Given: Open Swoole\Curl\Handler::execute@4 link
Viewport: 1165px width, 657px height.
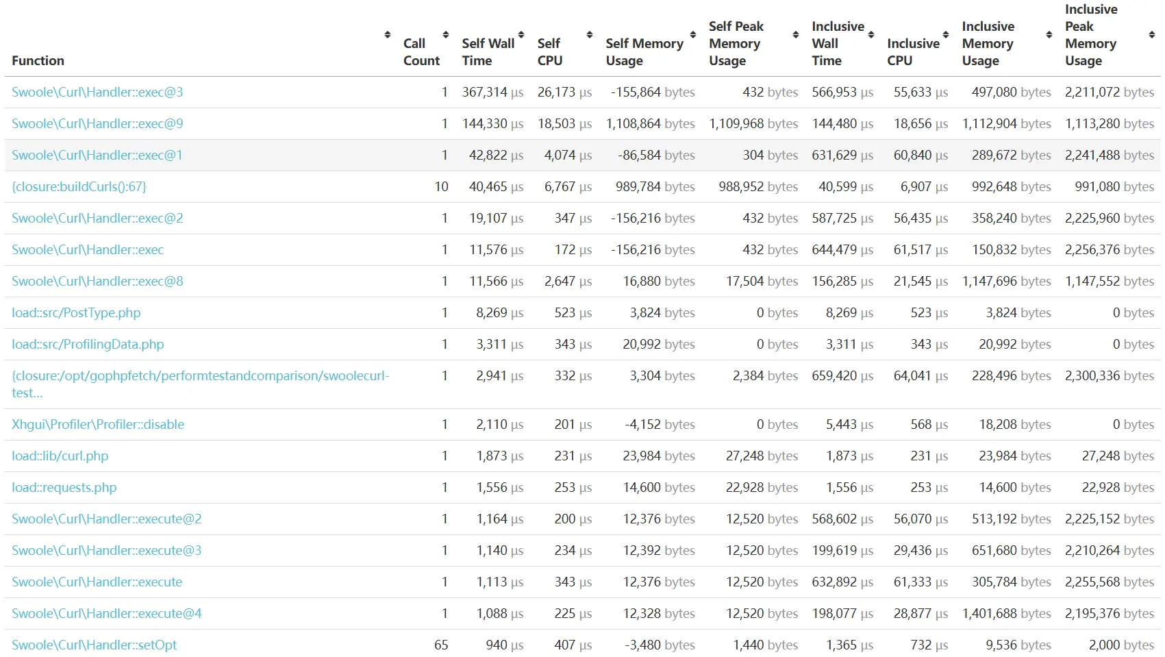Looking at the screenshot, I should (107, 614).
